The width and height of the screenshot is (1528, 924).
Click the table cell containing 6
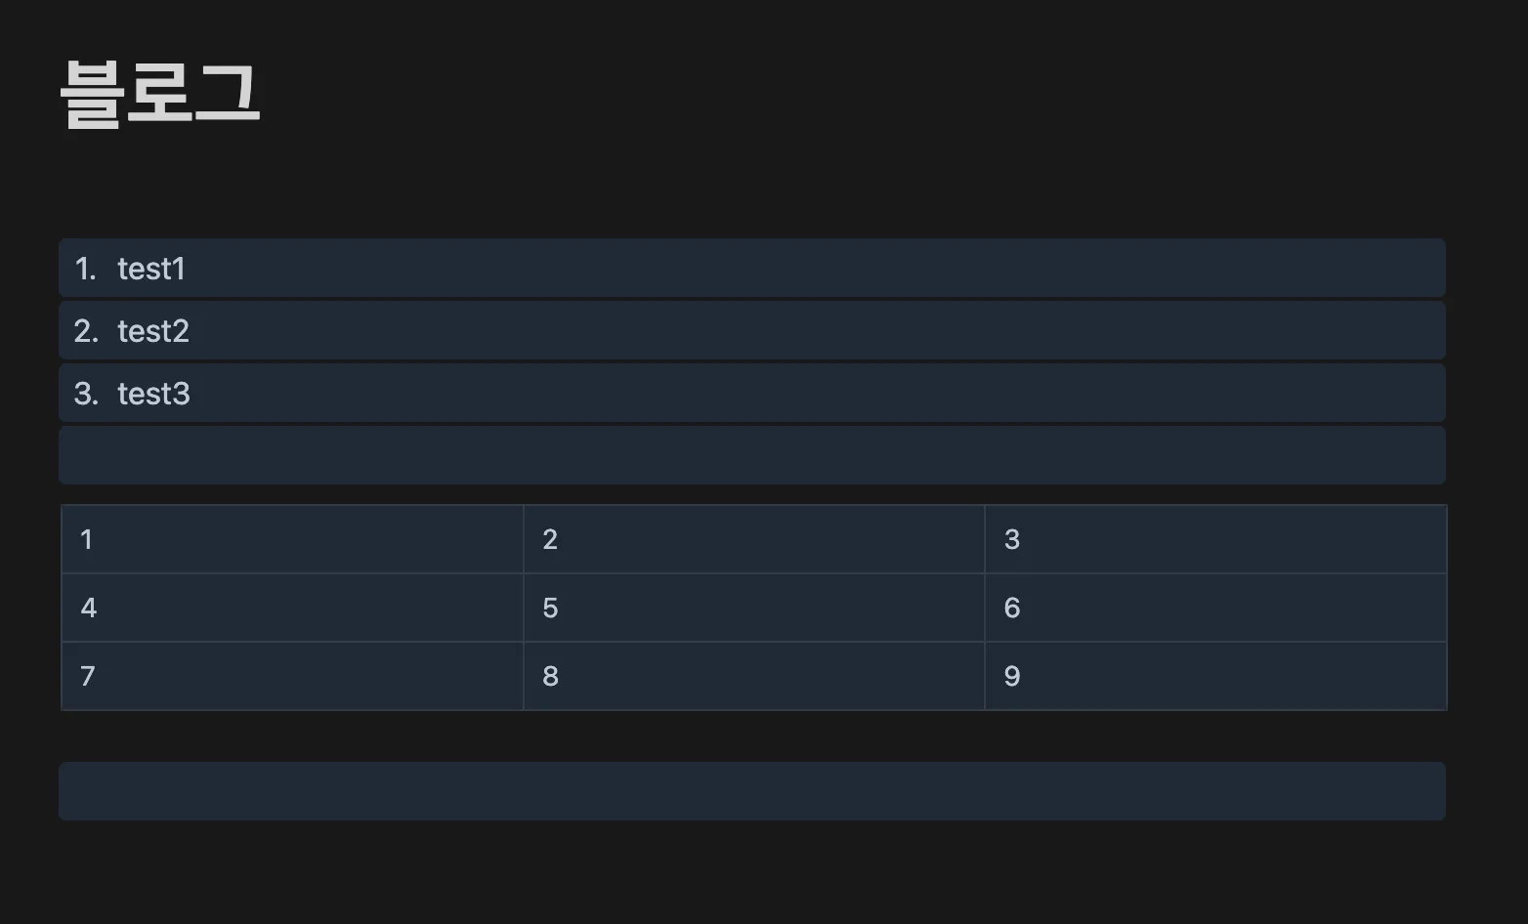[1214, 608]
